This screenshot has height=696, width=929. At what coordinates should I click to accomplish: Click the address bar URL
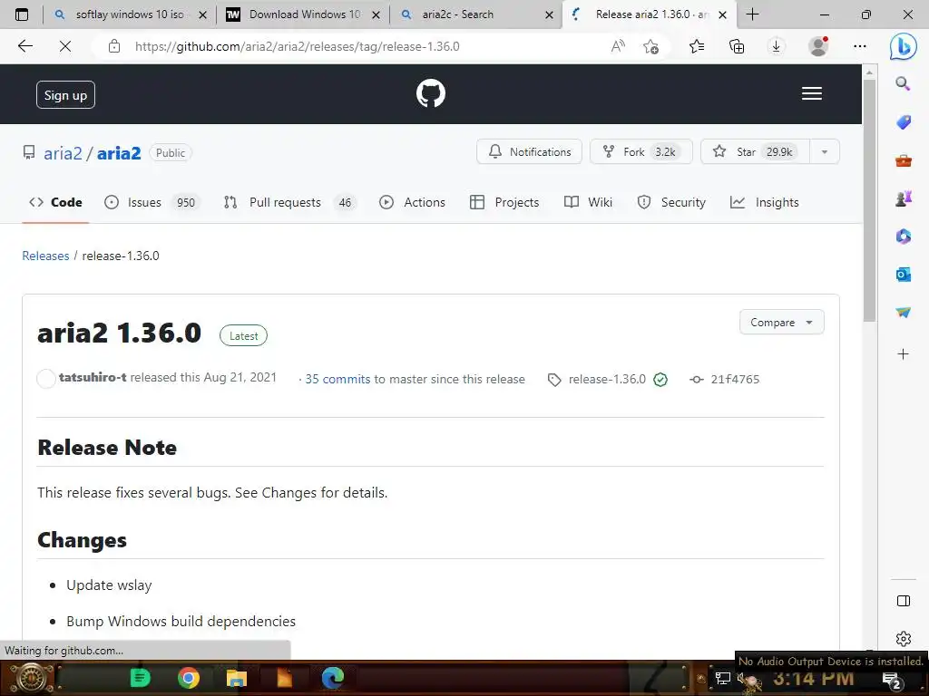[297, 46]
